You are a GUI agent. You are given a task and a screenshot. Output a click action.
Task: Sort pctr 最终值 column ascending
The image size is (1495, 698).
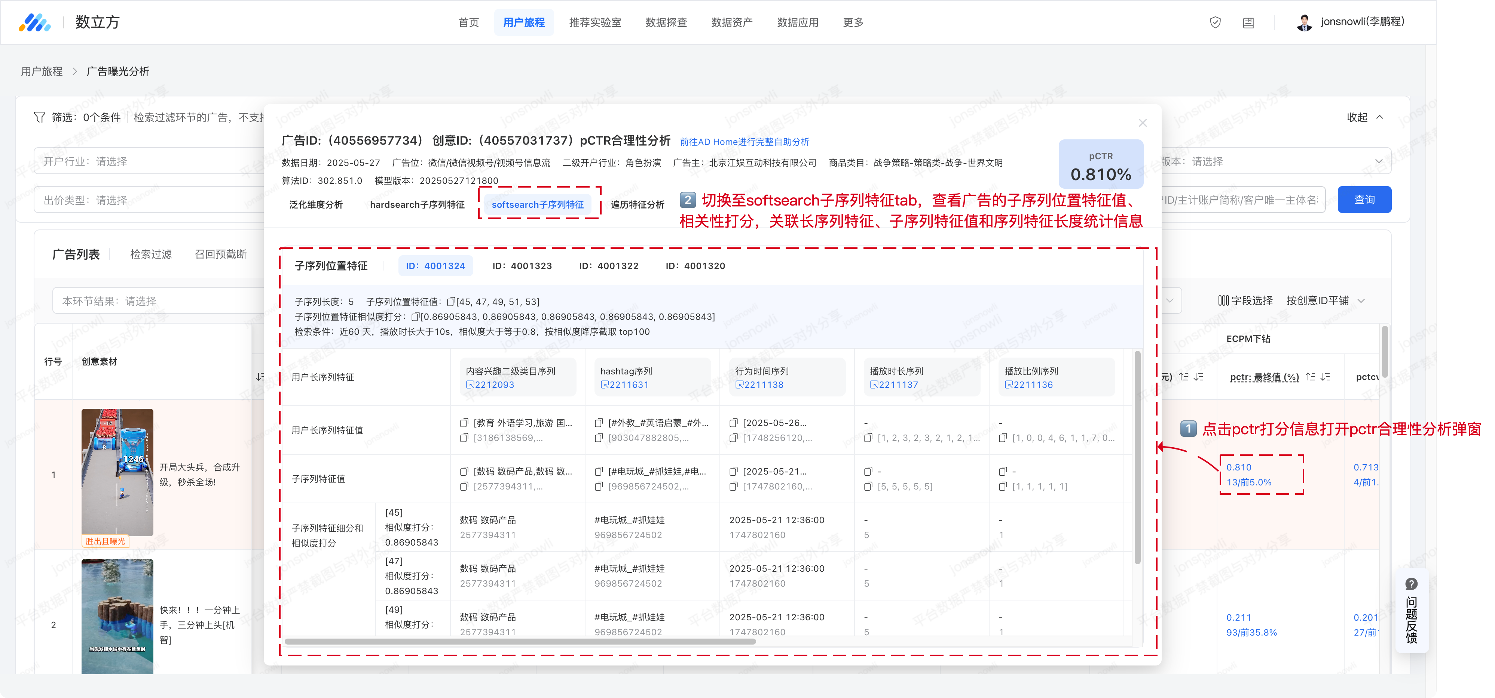[1310, 377]
